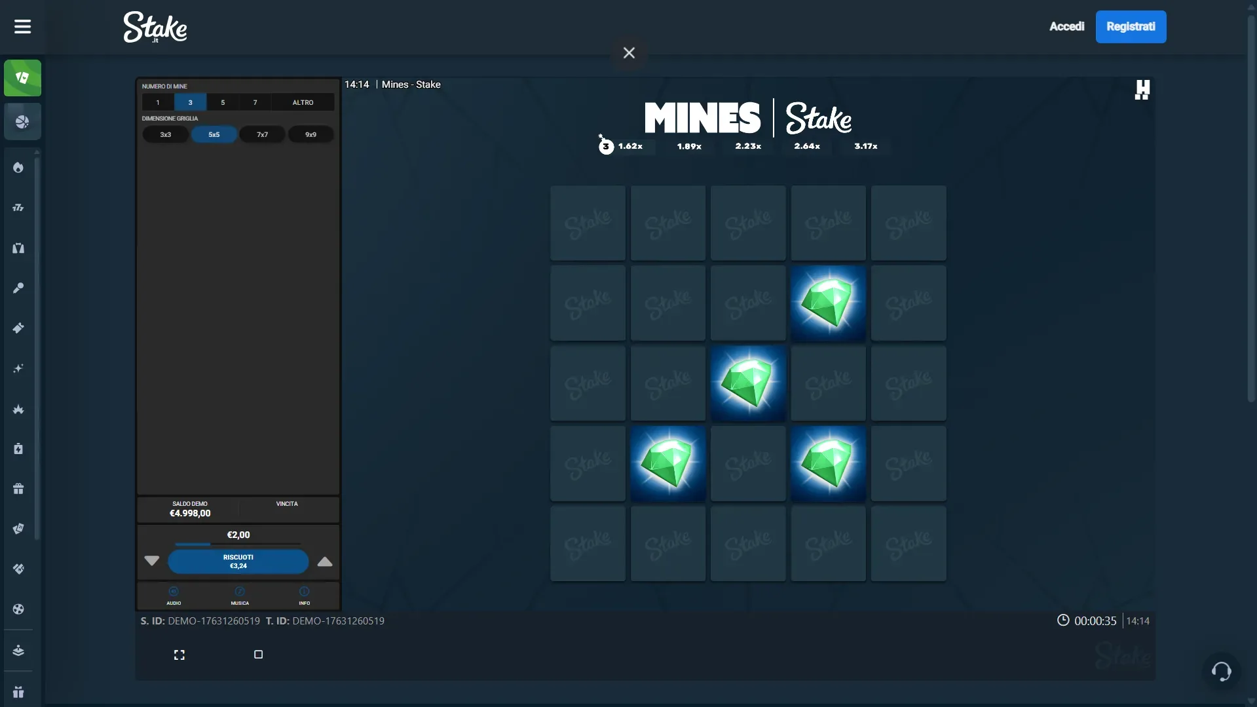The width and height of the screenshot is (1257, 707).
Task: Switch to 7 mines option
Action: click(254, 102)
